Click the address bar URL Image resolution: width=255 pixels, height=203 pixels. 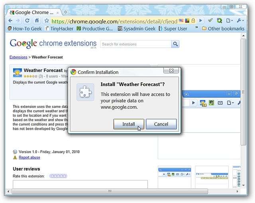pyautogui.click(x=114, y=21)
